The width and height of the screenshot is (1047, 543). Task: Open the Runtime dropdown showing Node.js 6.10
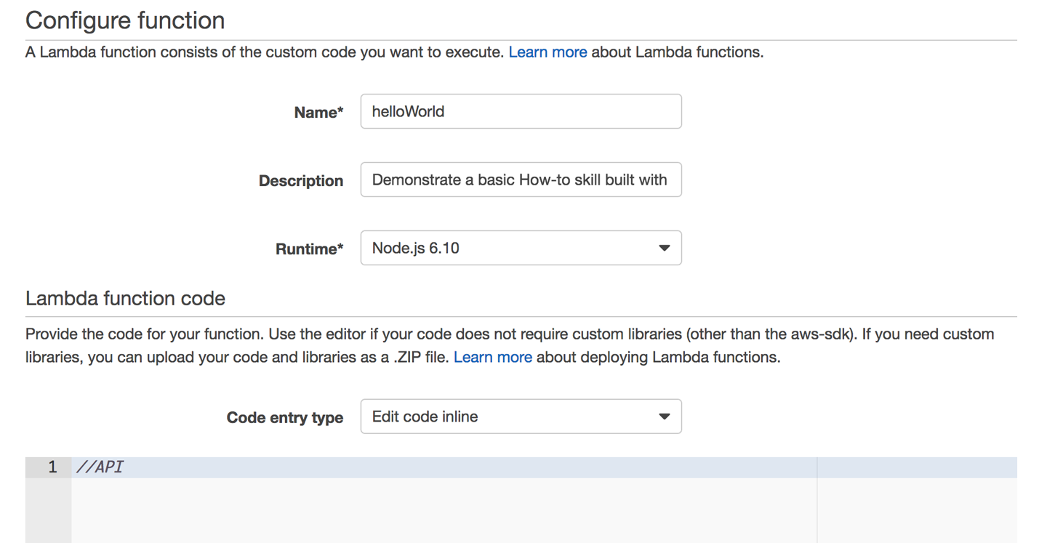click(509, 248)
